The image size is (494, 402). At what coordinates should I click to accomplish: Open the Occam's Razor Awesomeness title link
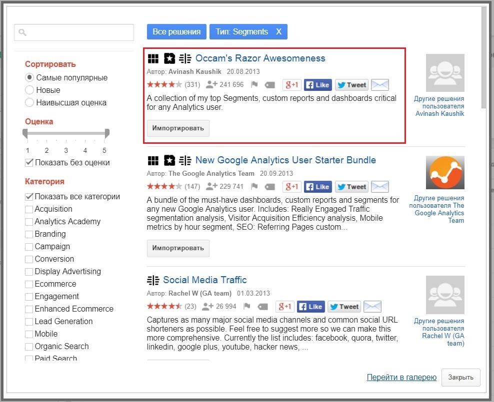click(x=260, y=58)
